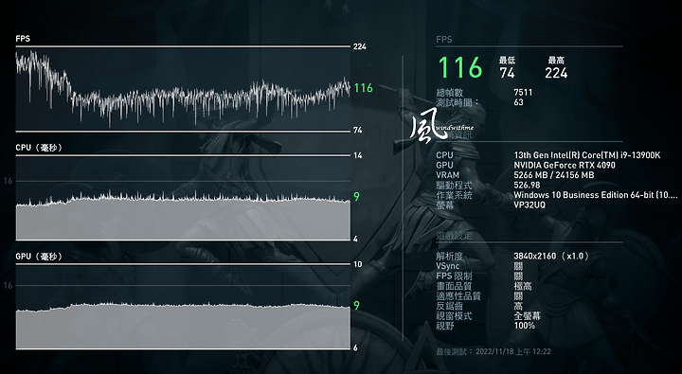Click the 526.98 driver version
The image size is (682, 374).
pos(527,186)
